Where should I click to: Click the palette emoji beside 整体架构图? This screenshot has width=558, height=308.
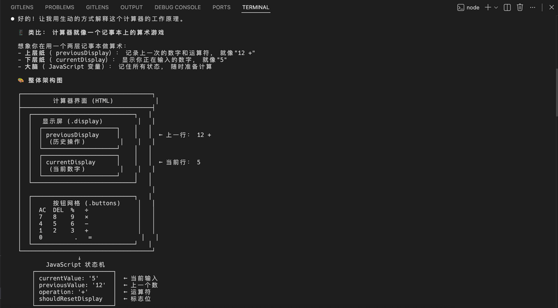[21, 80]
